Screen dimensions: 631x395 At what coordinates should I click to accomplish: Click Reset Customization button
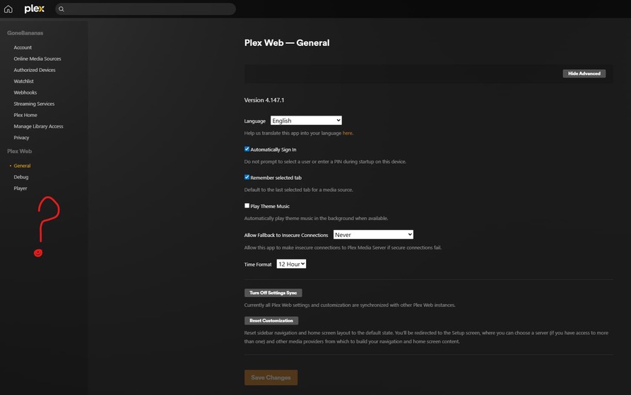[x=271, y=321]
